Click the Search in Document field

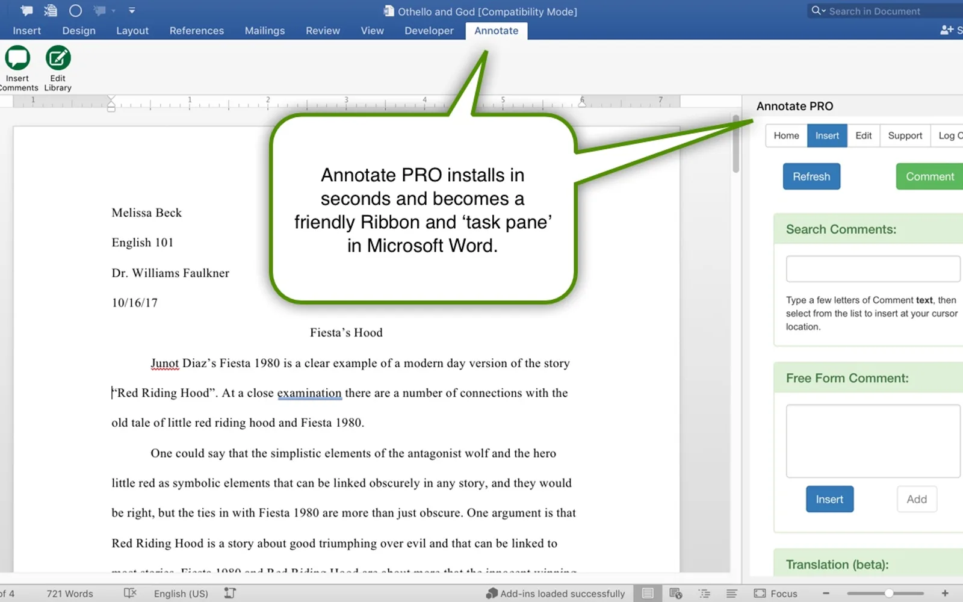[885, 11]
